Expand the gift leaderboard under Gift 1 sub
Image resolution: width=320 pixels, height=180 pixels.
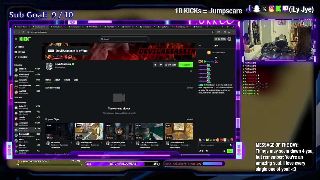216,57
